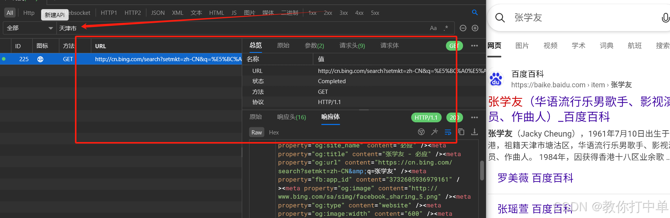Click the Completed status value

[332, 81]
